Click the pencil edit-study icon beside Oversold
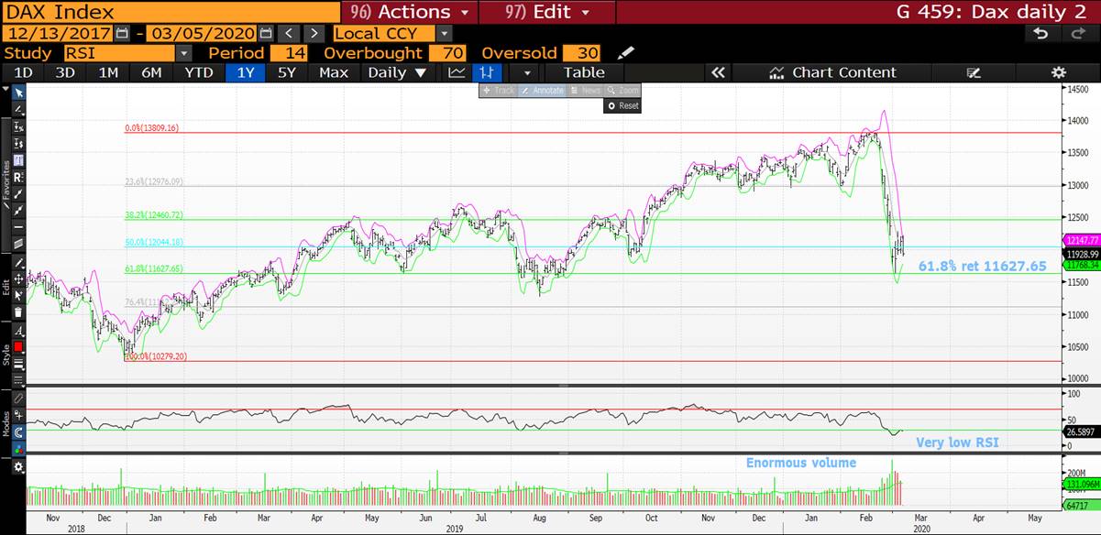This screenshot has width=1101, height=535. coord(626,53)
